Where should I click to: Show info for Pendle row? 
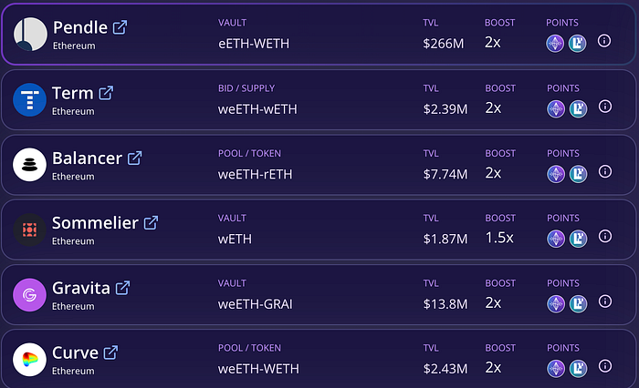[x=604, y=41]
